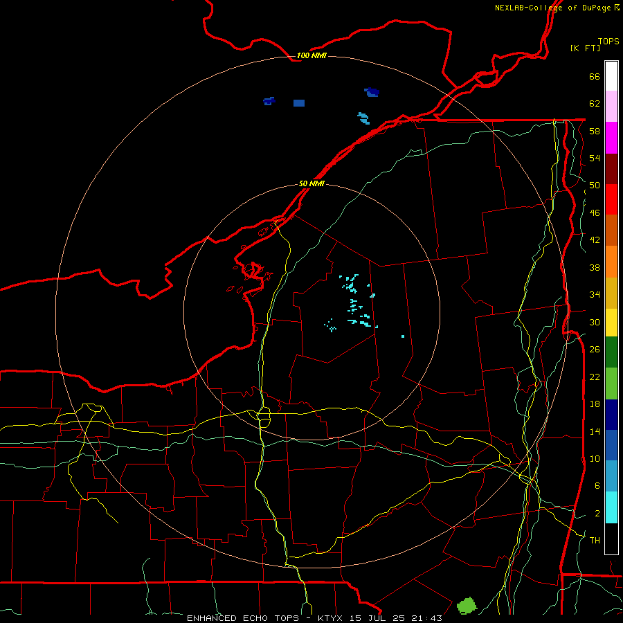Click the [K FT] units label

coord(585,48)
